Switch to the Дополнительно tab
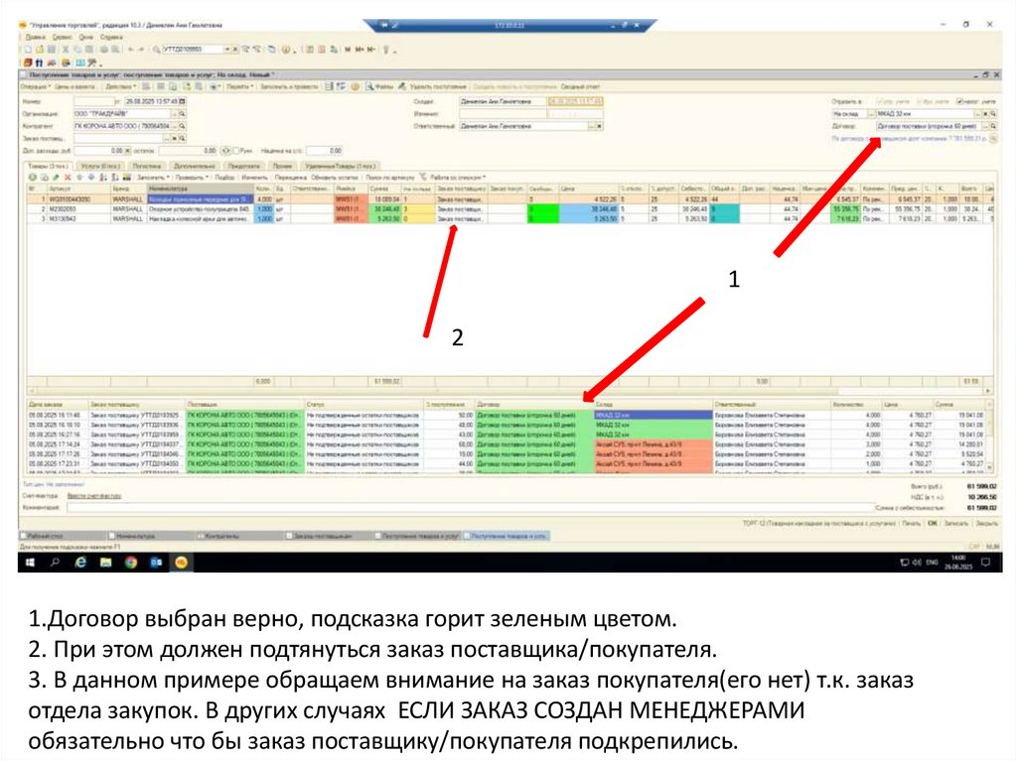 [x=195, y=167]
